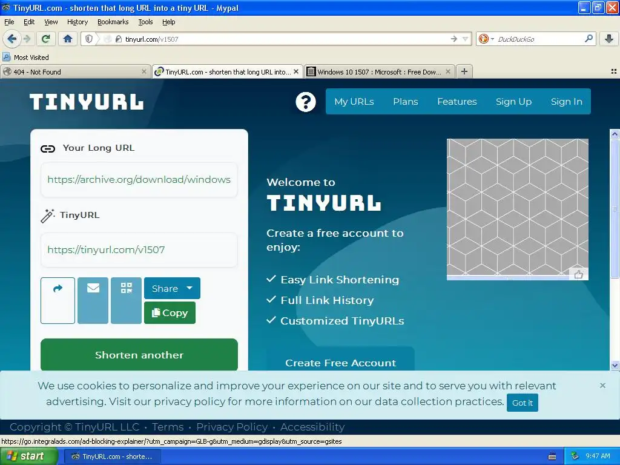620x465 pixels.
Task: Click the Your Long URL input field
Action: click(x=139, y=179)
